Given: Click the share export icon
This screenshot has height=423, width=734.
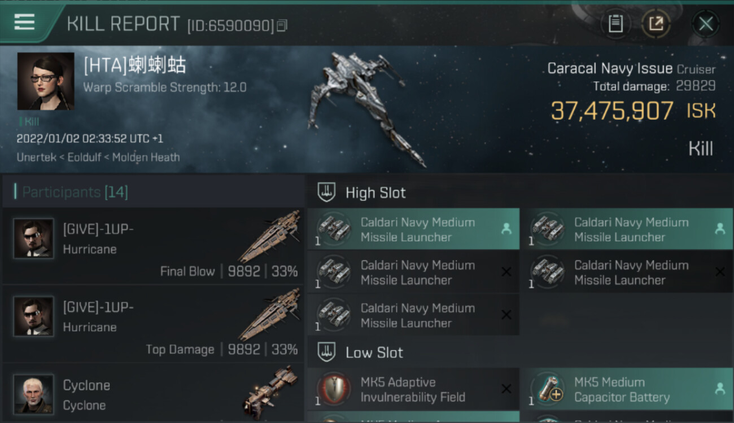Looking at the screenshot, I should [656, 24].
